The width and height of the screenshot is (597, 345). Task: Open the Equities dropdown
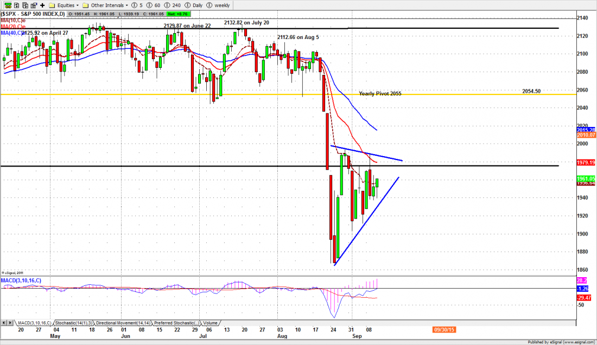coord(64,5)
